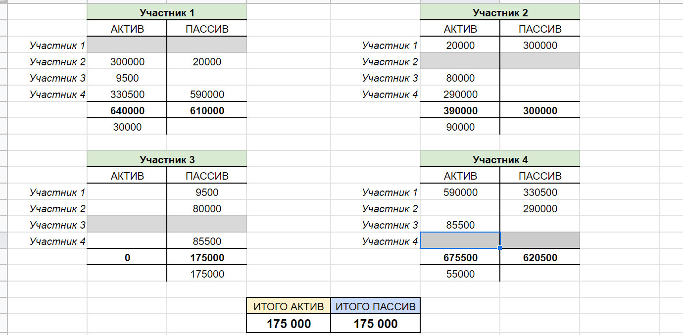Select the 175 000 value under ИТОГО ПАССИВ
683x335 pixels.
[x=375, y=324]
